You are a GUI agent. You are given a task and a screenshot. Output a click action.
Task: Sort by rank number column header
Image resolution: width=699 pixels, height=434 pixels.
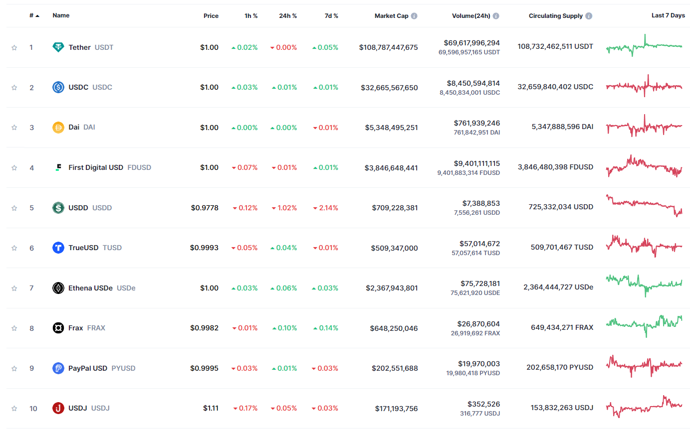pyautogui.click(x=34, y=15)
